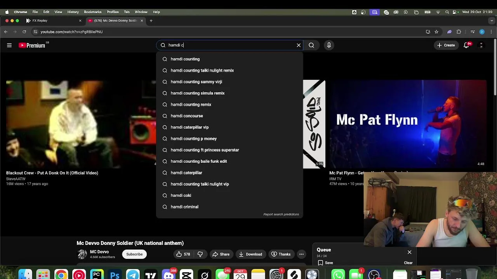This screenshot has height=279, width=497.
Task: Choose suggestion "hamdi caterpillar vip"
Action: [229, 127]
